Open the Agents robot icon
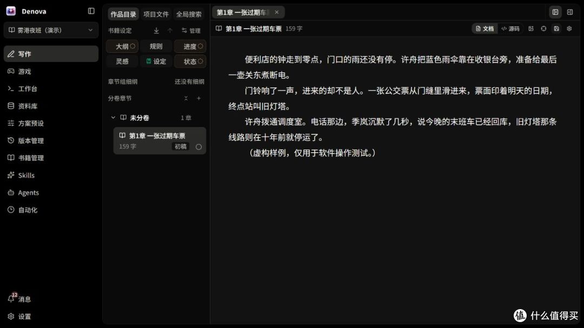Viewport: 584px width, 328px height. (11, 193)
